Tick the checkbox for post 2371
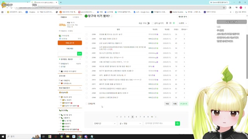 point(86,84)
